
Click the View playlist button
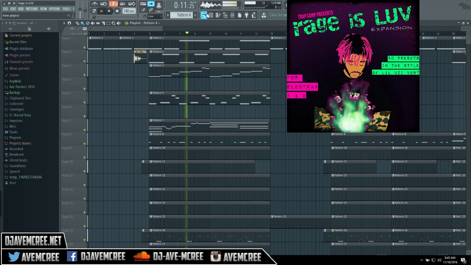coord(11,15)
